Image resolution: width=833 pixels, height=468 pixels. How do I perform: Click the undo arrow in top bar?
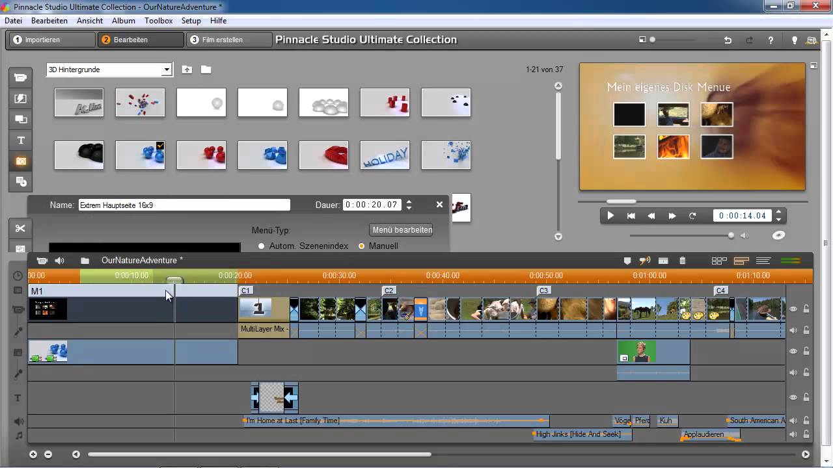[x=728, y=40]
